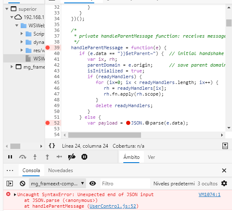Pretty-print the source with the braces icon
This screenshot has height=211, width=232.
(52, 146)
